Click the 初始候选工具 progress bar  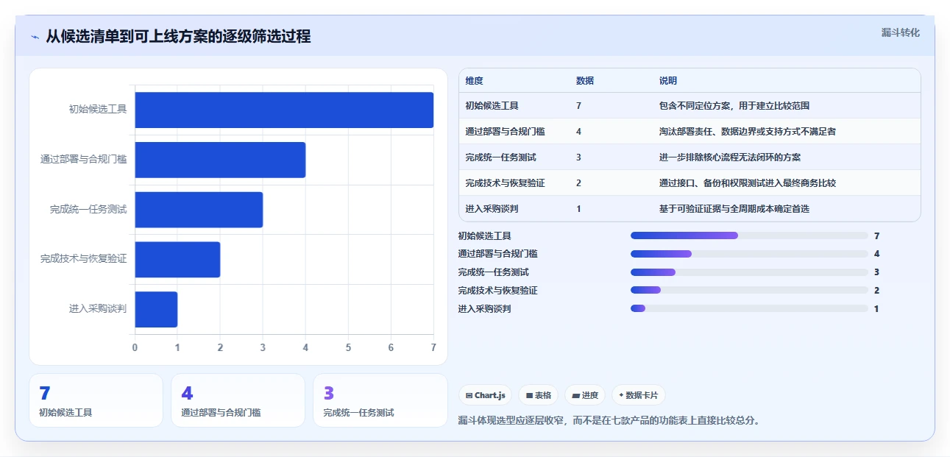tap(749, 235)
